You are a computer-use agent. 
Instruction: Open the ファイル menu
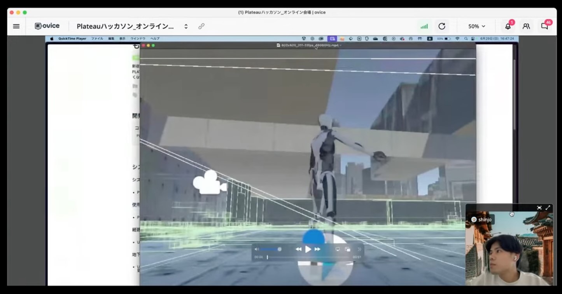point(97,38)
